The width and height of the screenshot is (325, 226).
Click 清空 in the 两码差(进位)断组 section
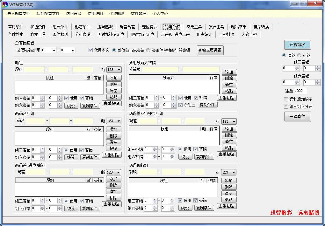coord(114,191)
